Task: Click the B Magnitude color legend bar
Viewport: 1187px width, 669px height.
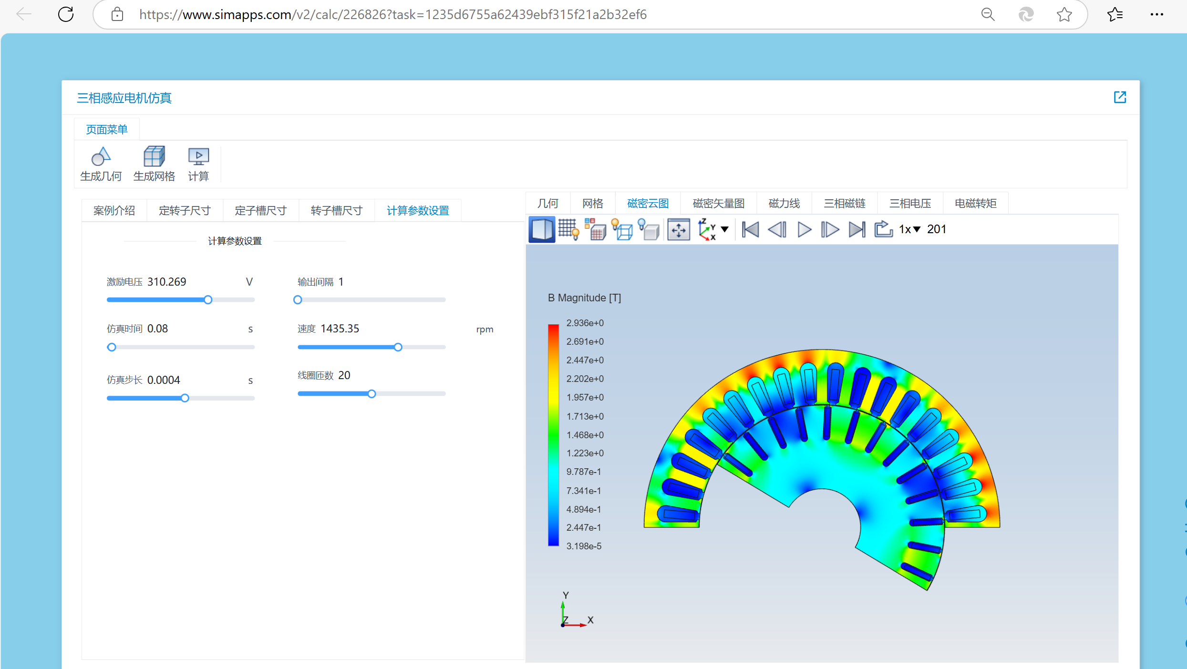Action: point(553,435)
